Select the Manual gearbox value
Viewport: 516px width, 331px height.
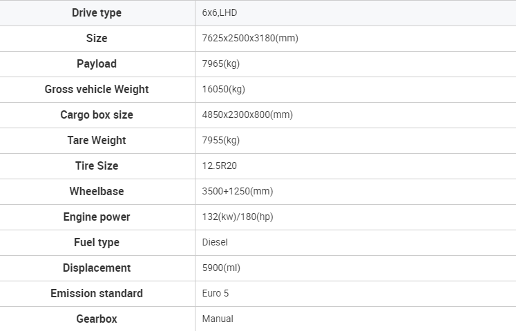[x=218, y=319]
